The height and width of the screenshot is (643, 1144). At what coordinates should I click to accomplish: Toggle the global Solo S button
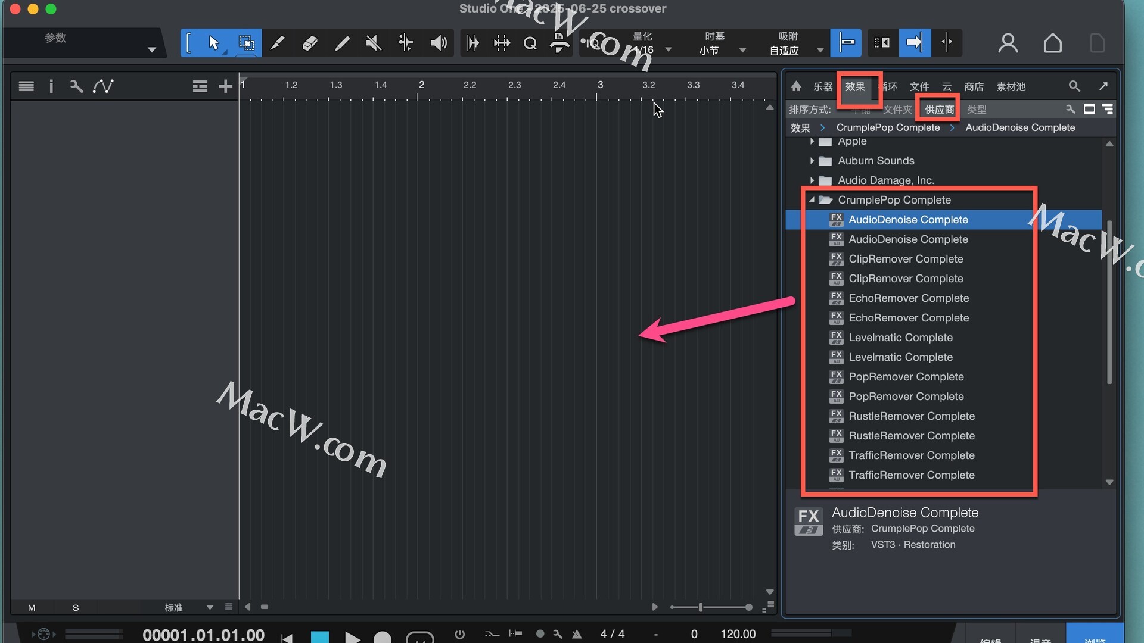tap(76, 608)
